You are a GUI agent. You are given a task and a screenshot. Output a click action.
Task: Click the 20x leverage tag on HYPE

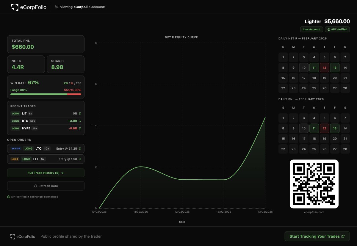pyautogui.click(x=35, y=129)
